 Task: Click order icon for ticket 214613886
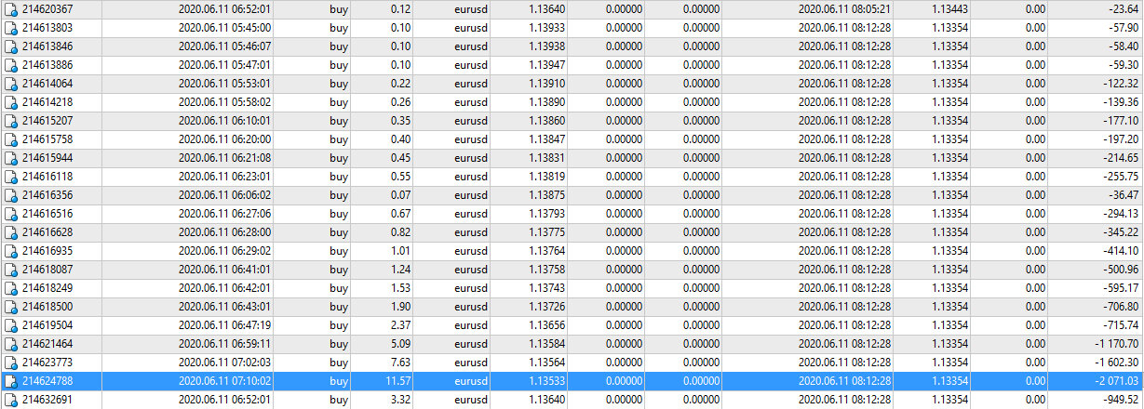pyautogui.click(x=11, y=65)
